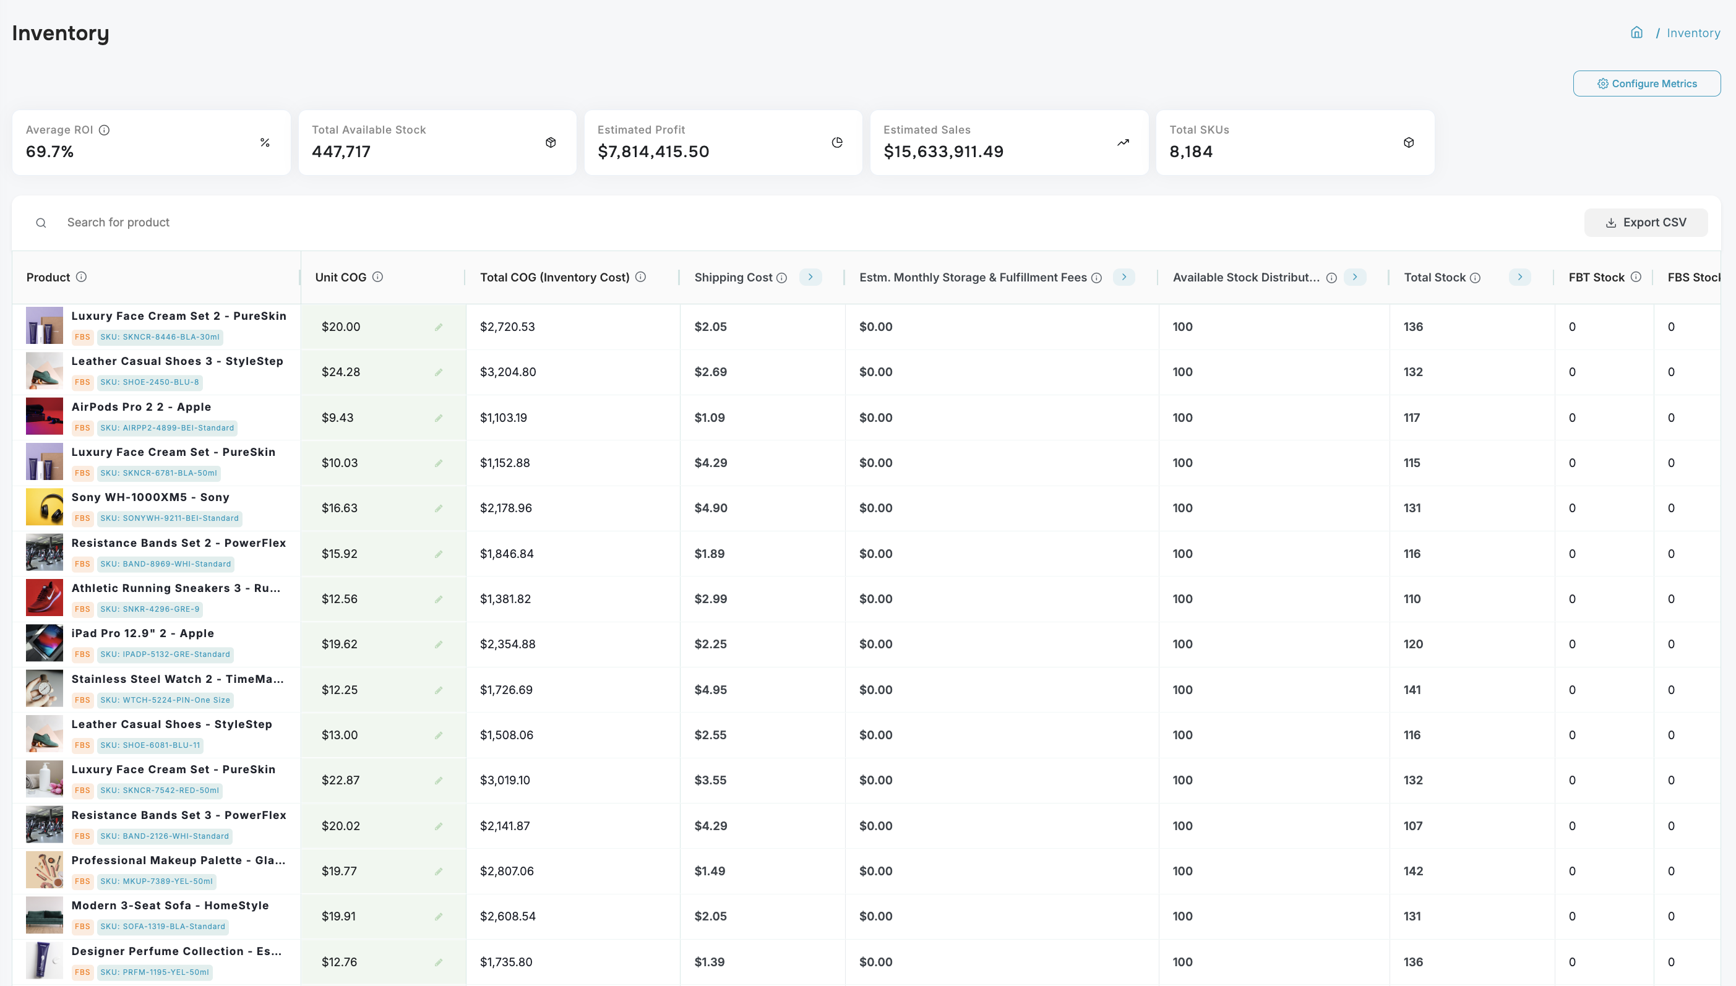The image size is (1736, 986).
Task: Click the home icon in the breadcrumb
Action: [x=1637, y=32]
